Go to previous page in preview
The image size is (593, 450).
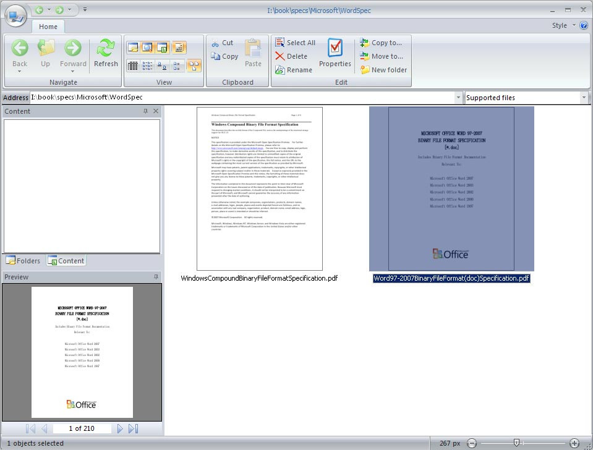(x=45, y=428)
